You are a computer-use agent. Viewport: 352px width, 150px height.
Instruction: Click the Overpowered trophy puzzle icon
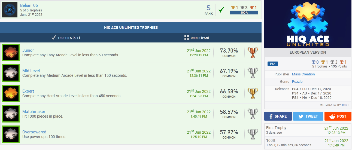(11, 134)
